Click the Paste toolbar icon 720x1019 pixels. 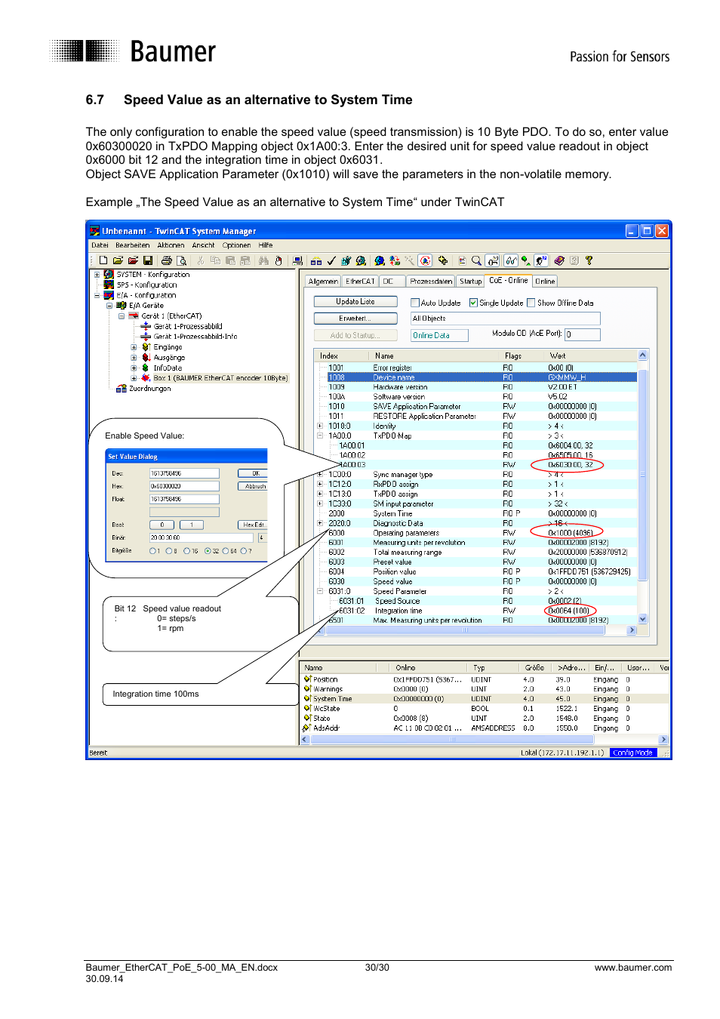(x=230, y=260)
